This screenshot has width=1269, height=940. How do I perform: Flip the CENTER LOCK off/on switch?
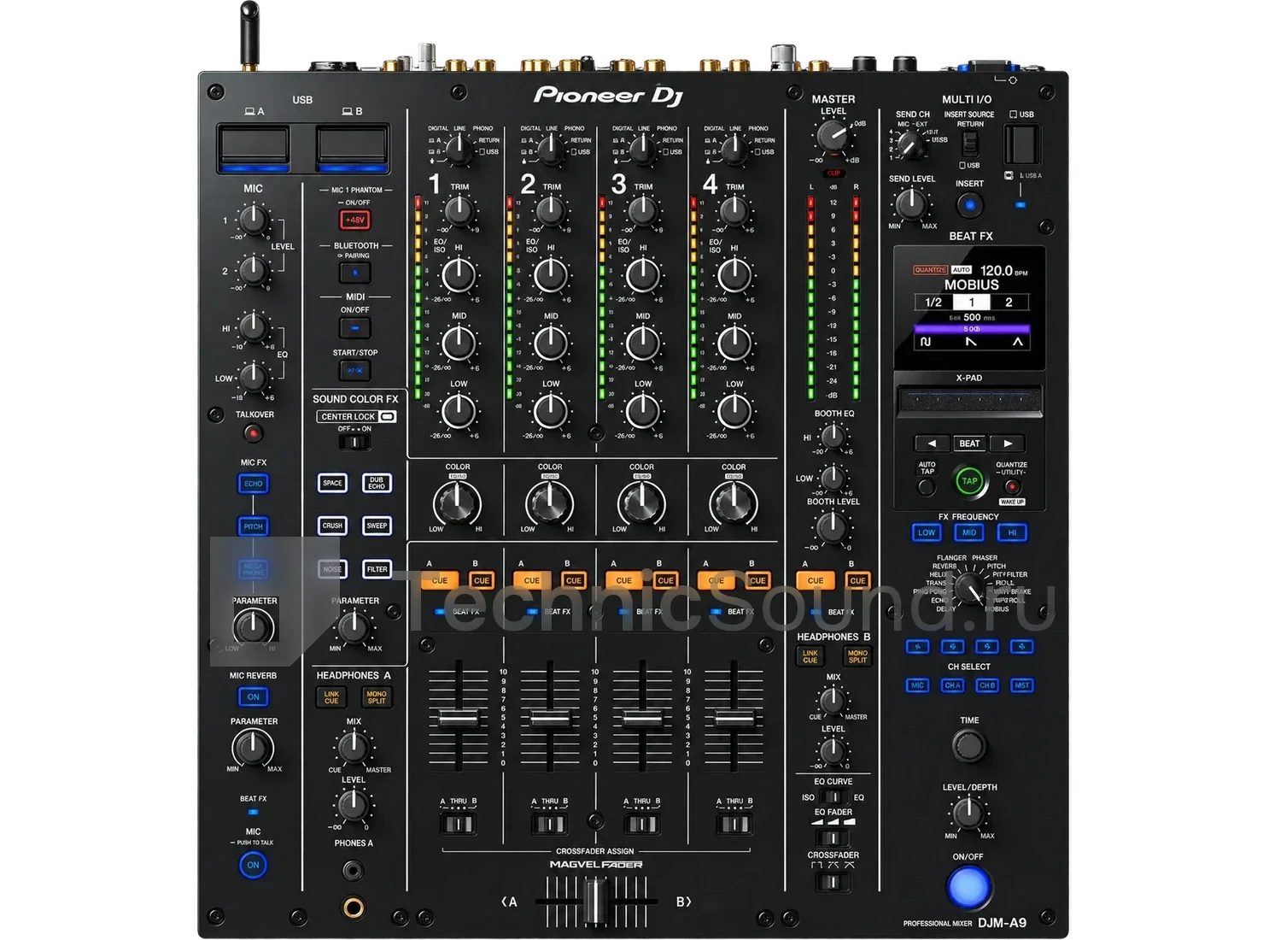(x=354, y=442)
